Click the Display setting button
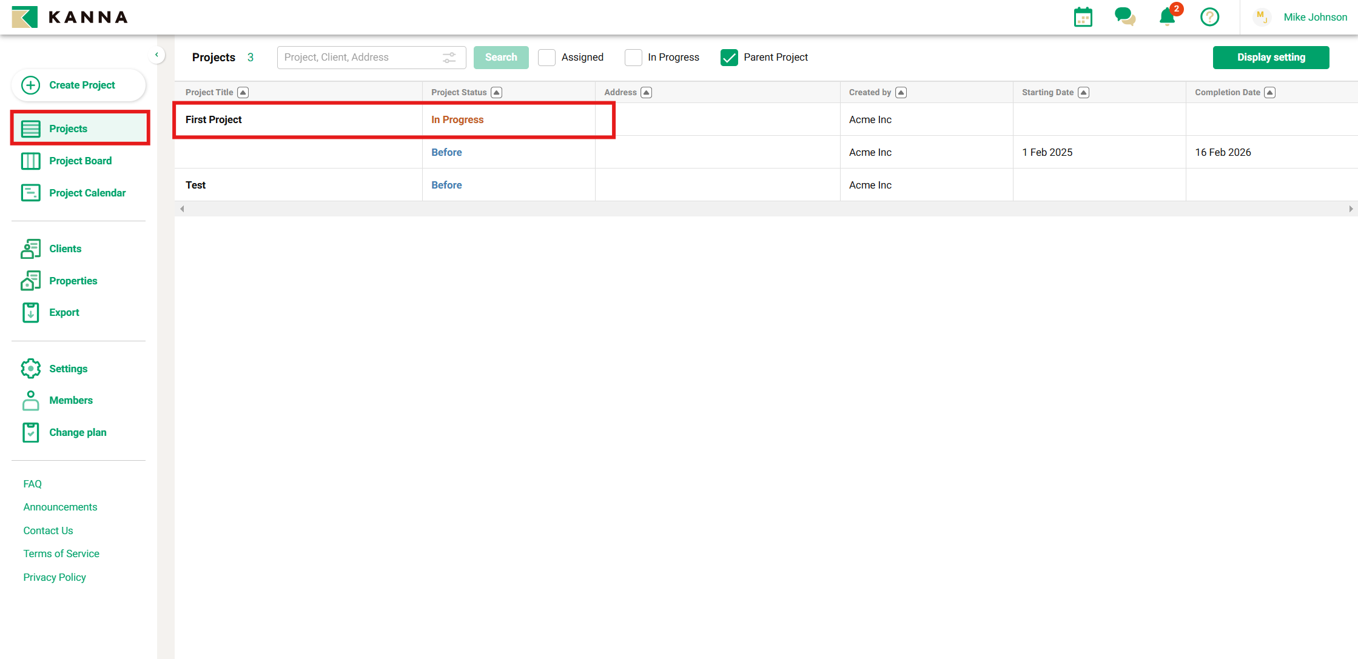The height and width of the screenshot is (659, 1358). 1271,58
